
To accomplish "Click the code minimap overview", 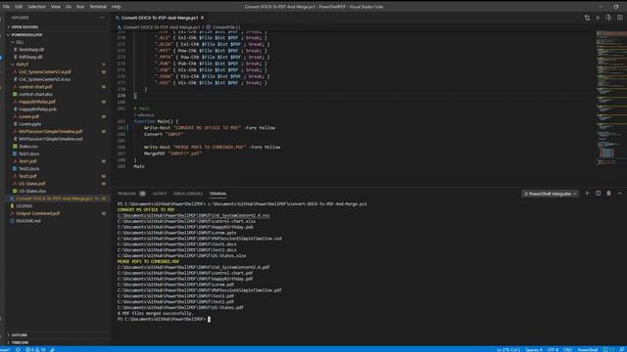I will (611, 98).
